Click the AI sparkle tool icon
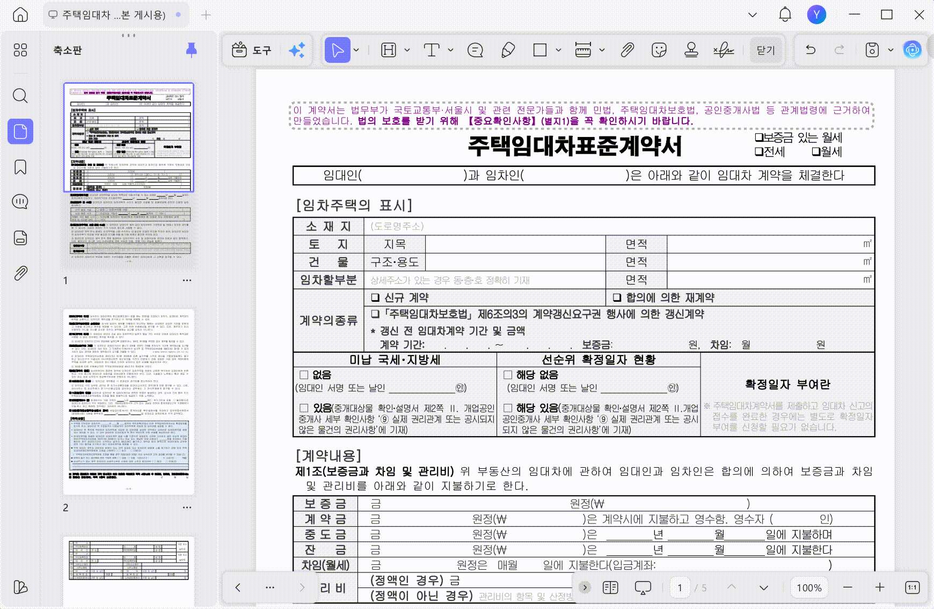934x609 pixels. pyautogui.click(x=297, y=50)
